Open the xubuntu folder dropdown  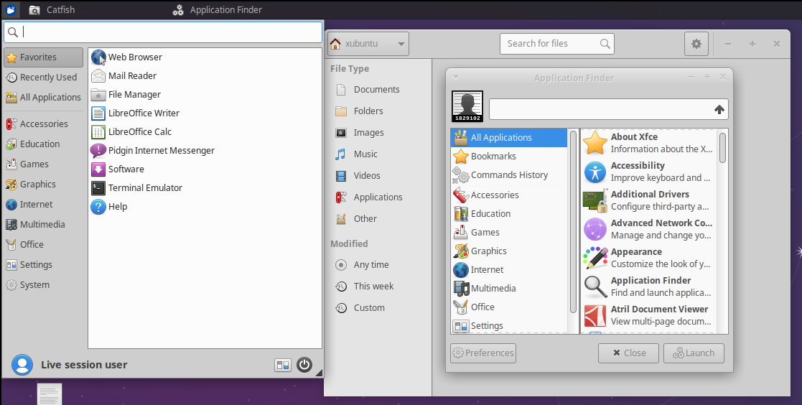(368, 44)
